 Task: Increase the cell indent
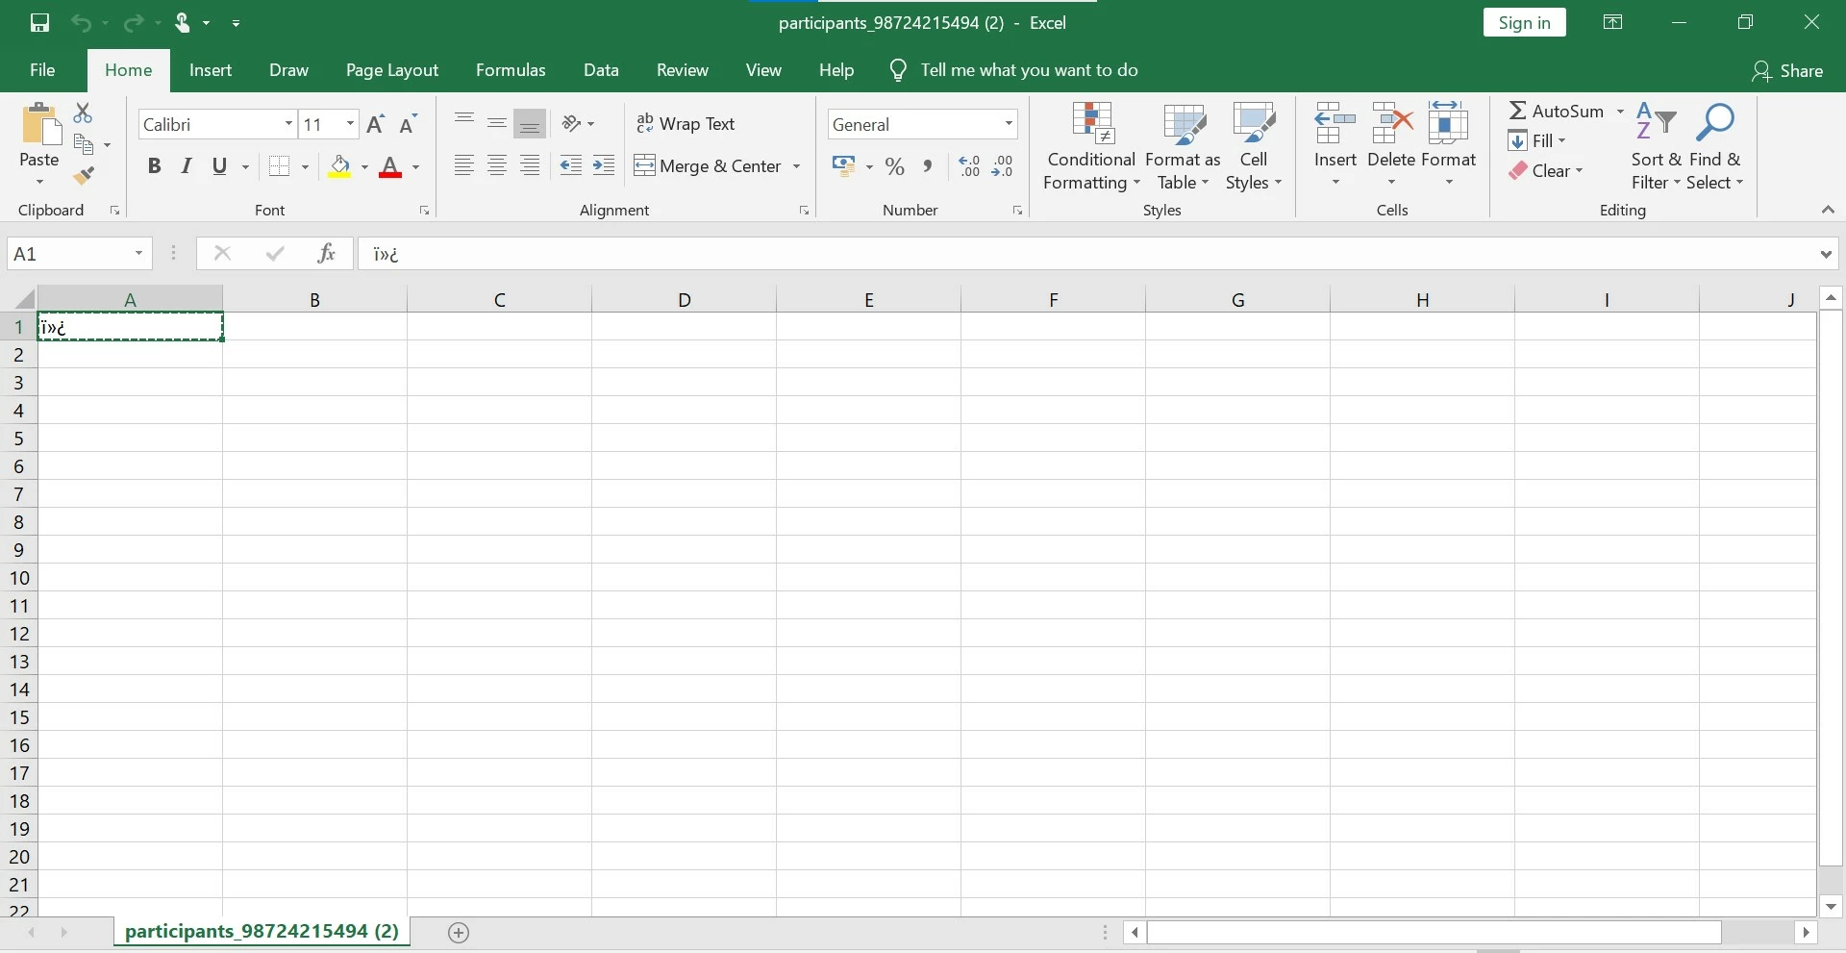coord(604,166)
